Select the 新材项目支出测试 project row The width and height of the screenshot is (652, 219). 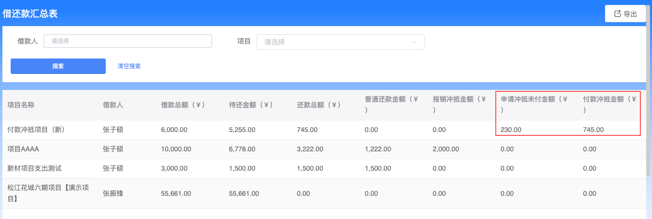[x=34, y=168]
